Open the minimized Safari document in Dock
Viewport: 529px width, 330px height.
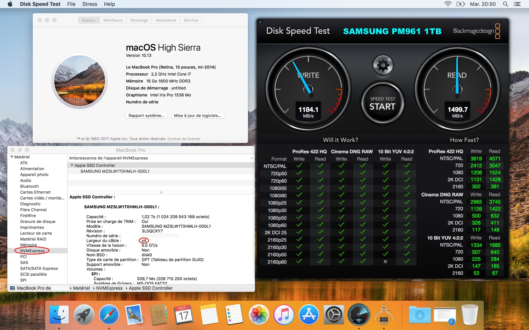[x=445, y=315]
